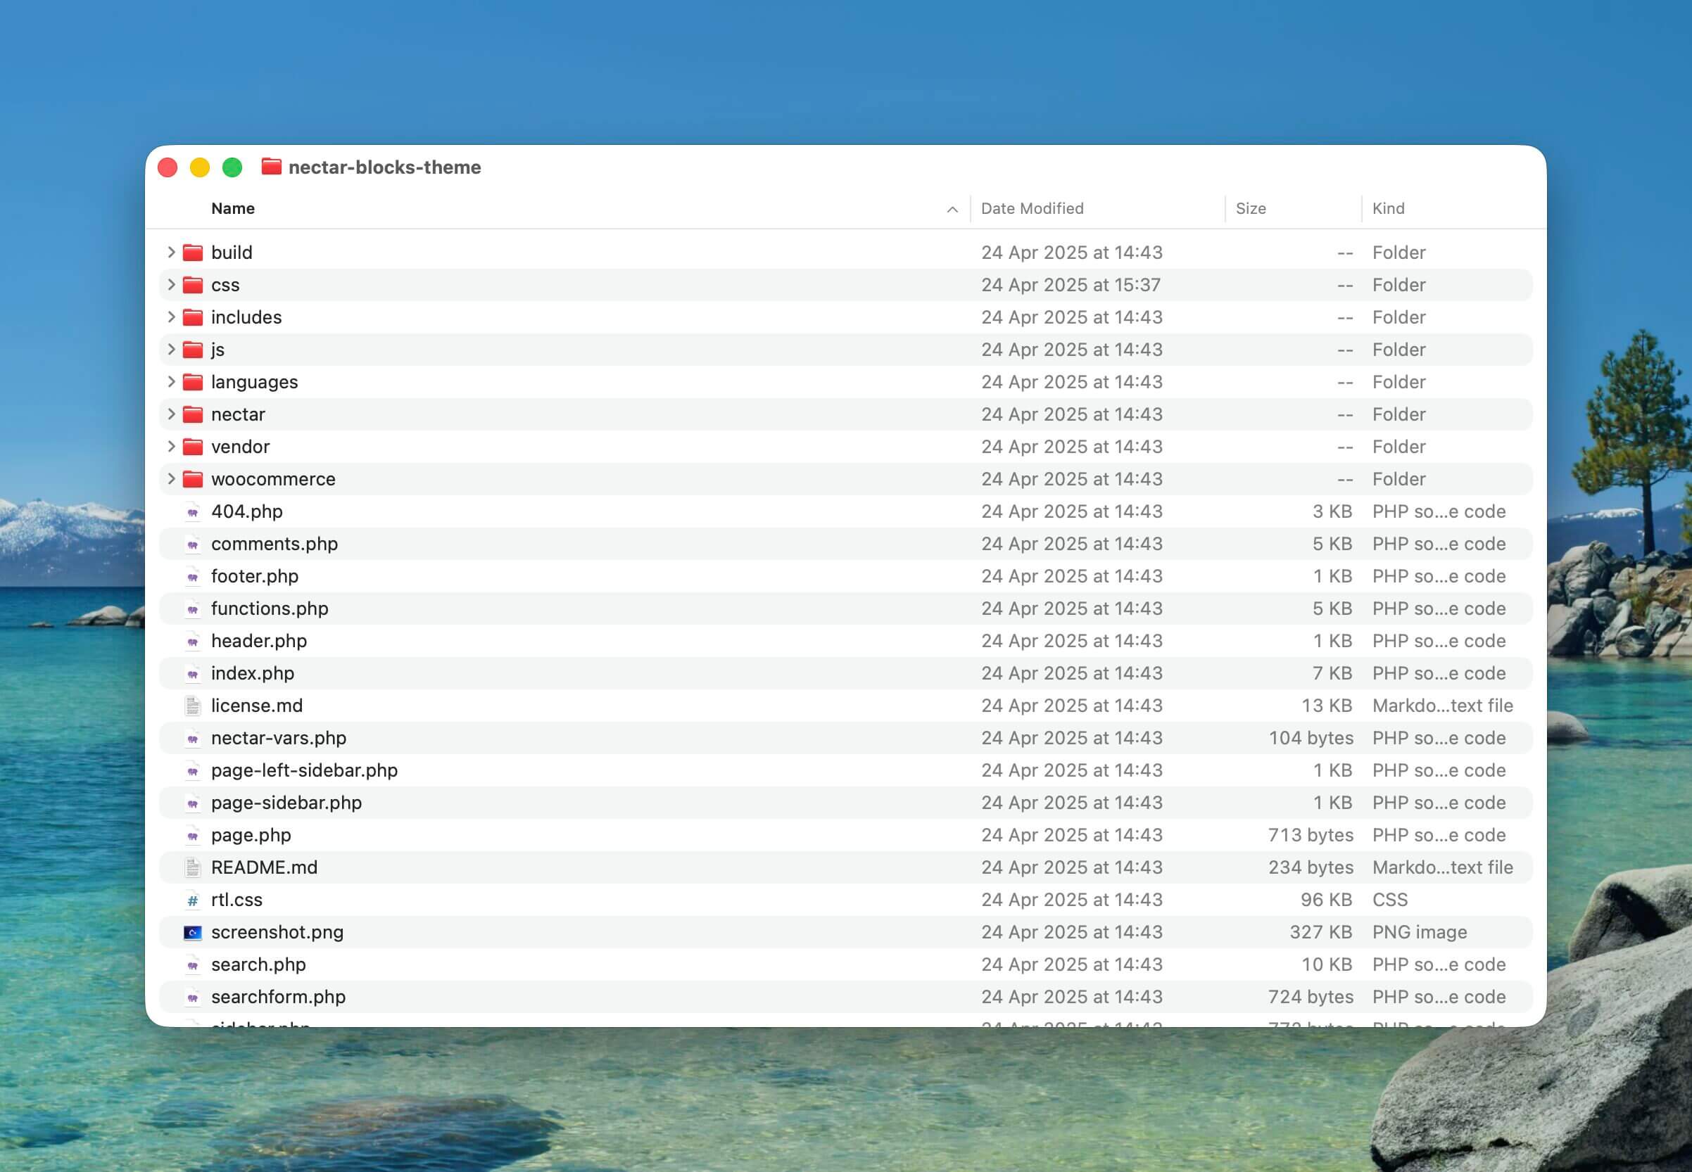Click the markdown document icon for license.md

tap(192, 706)
